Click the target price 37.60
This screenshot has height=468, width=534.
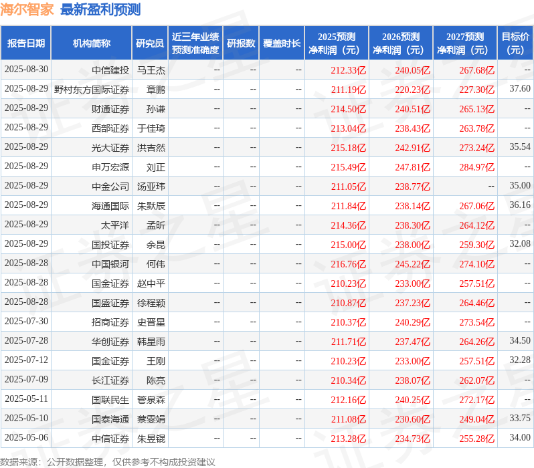[x=520, y=88]
